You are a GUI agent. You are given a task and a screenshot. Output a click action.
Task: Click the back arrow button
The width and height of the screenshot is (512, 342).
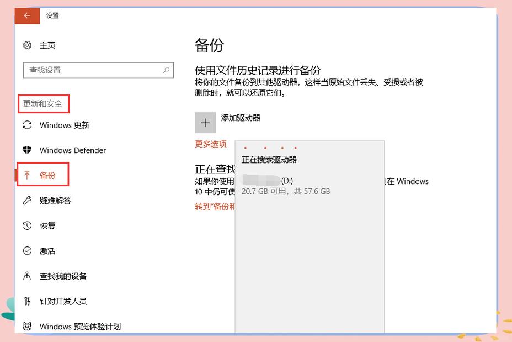coord(27,15)
